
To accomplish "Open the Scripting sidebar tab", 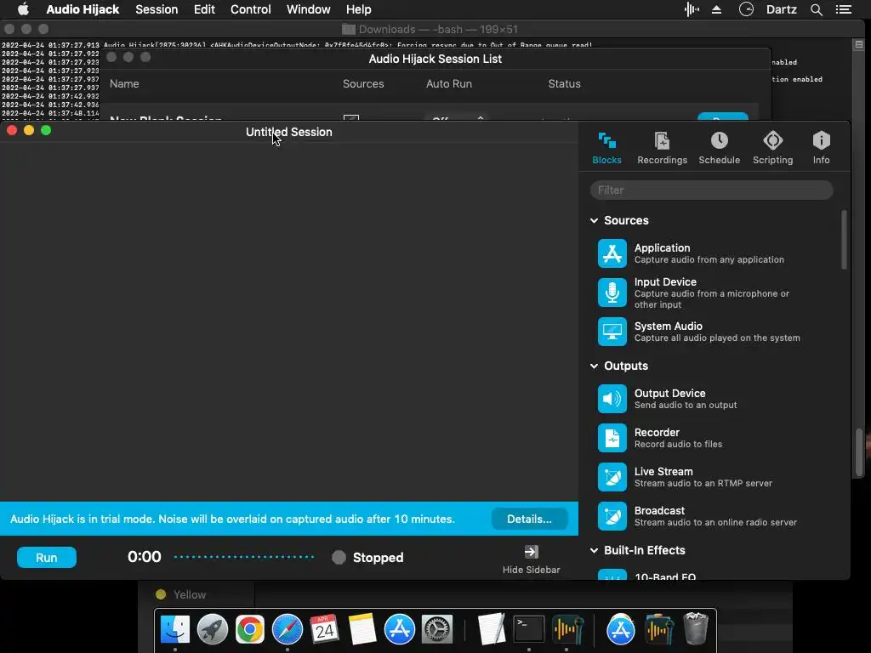I will pyautogui.click(x=772, y=148).
